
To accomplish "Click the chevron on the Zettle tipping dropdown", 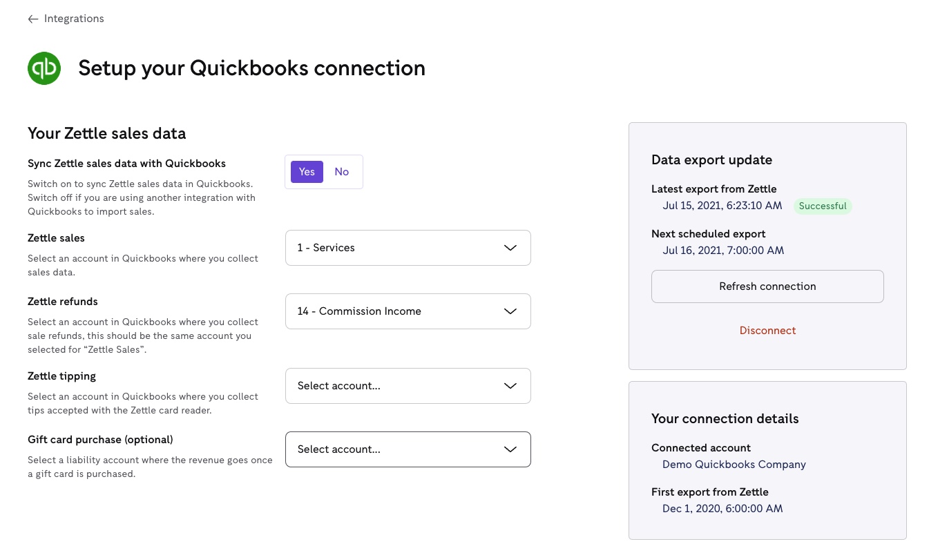I will pos(510,386).
